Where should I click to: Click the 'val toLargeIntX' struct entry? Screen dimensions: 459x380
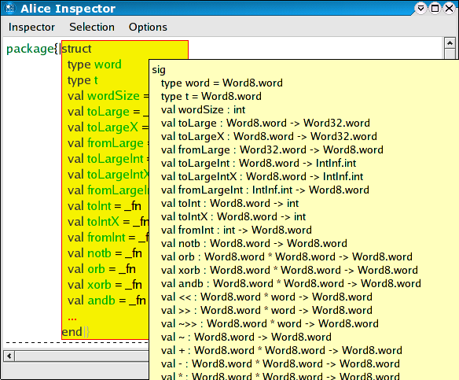click(108, 175)
